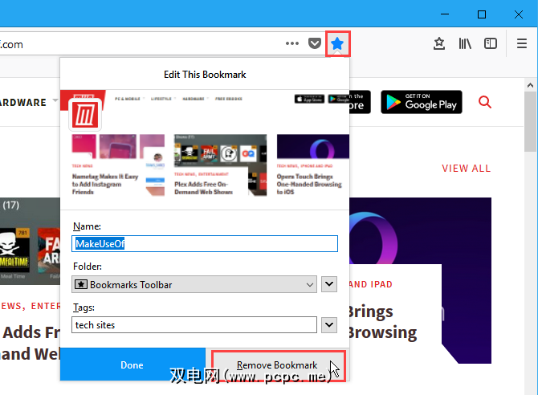Show the bookmarks menu star-tray icon
Image resolution: width=538 pixels, height=395 pixels.
[439, 43]
